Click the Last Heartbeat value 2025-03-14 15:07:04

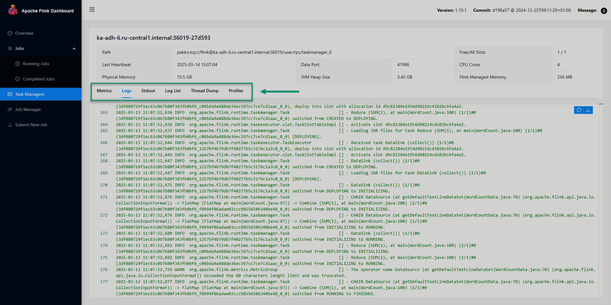[x=197, y=65]
